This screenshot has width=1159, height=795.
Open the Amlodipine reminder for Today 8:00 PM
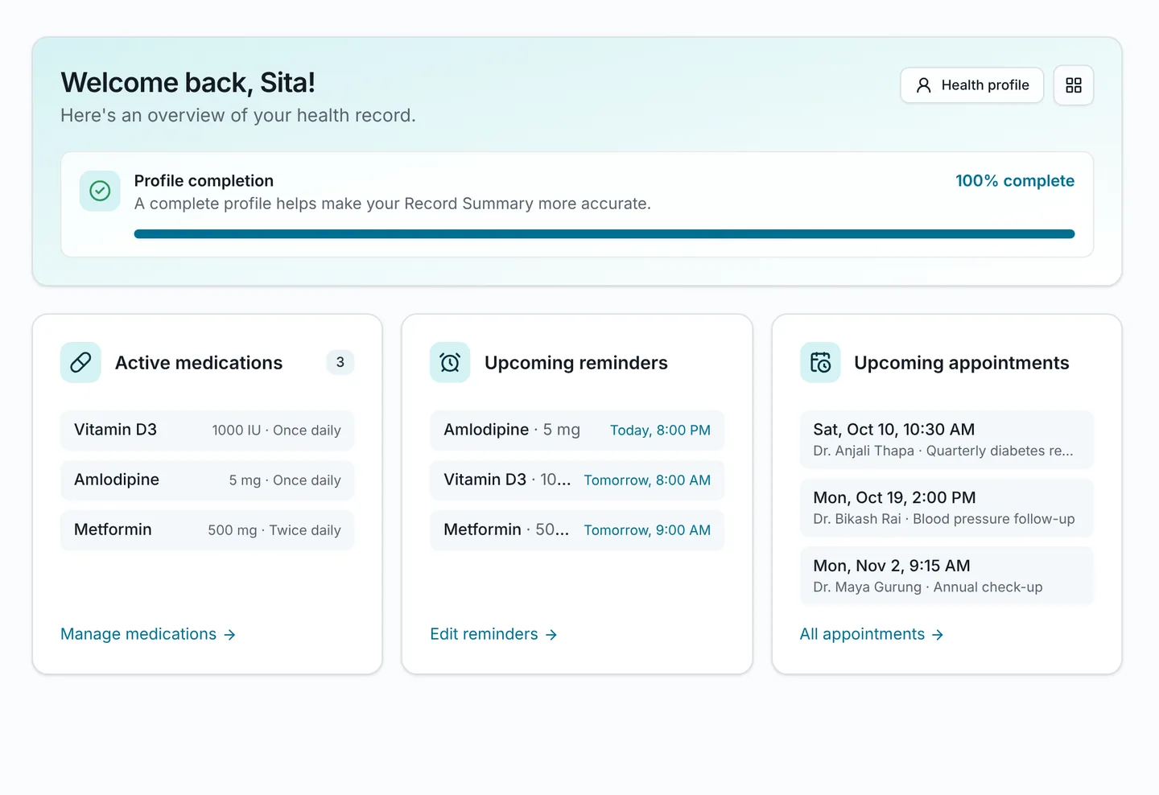click(577, 430)
